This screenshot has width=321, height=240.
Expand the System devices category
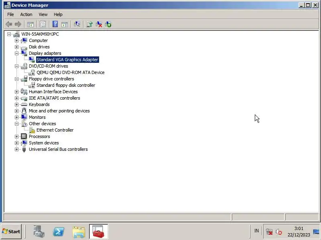[16, 143]
